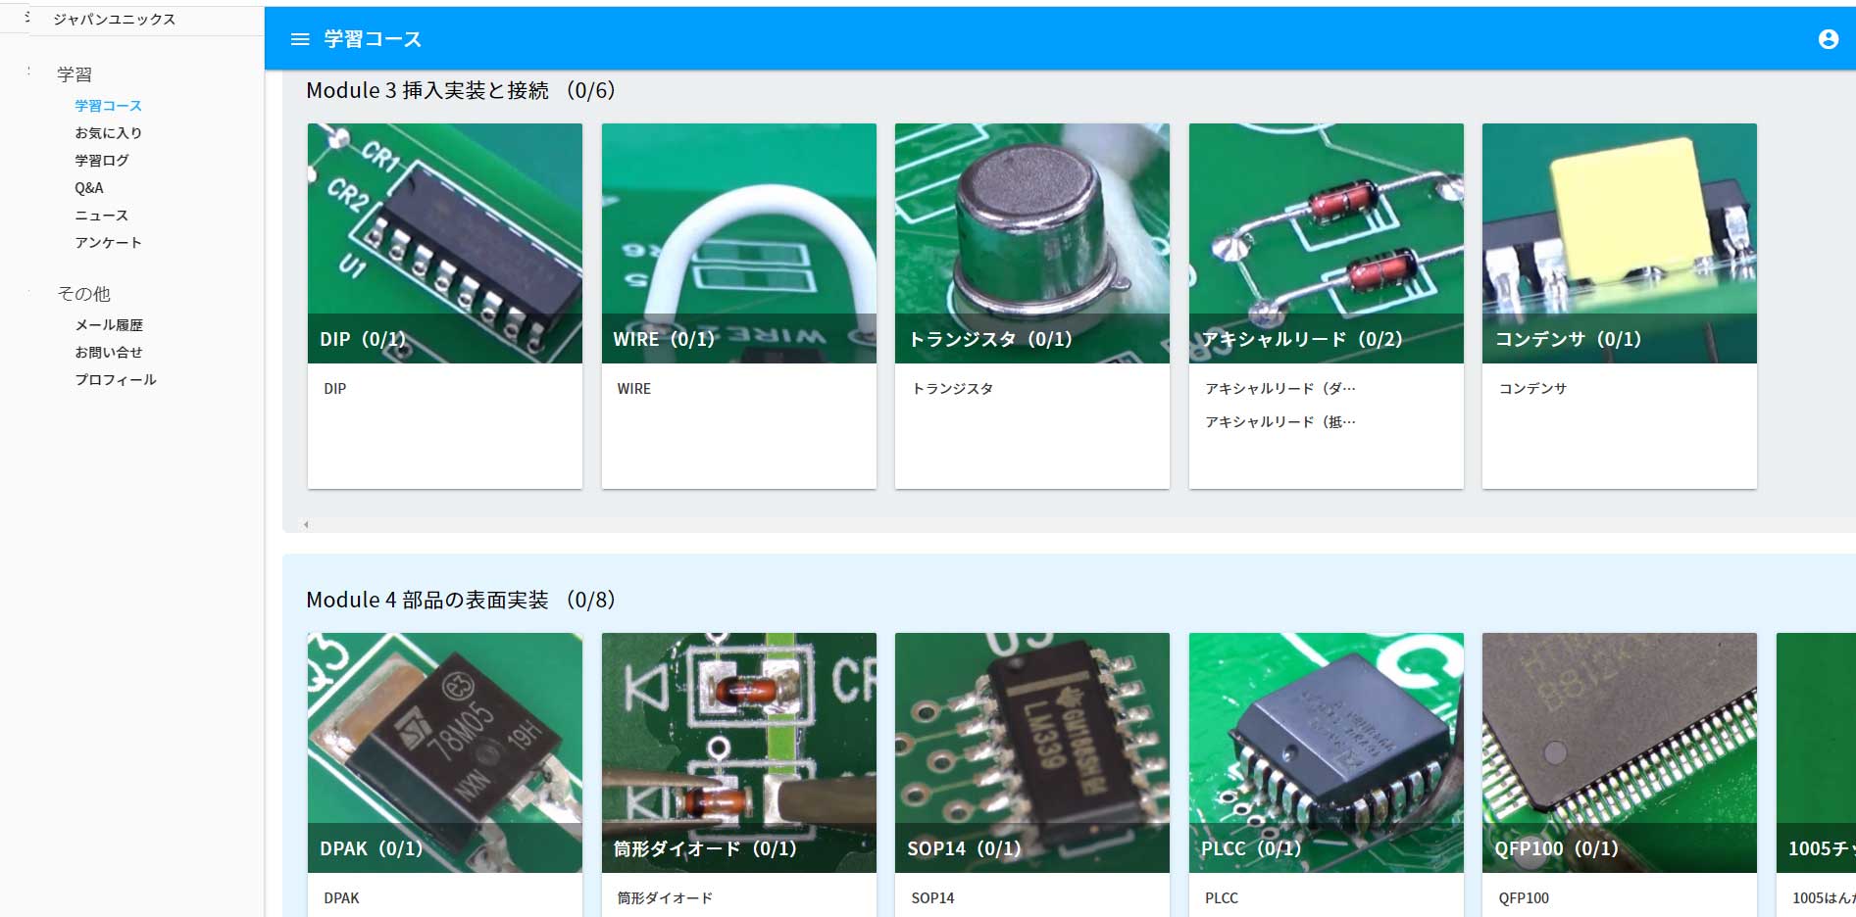Open the hamburger navigation menu

(300, 39)
